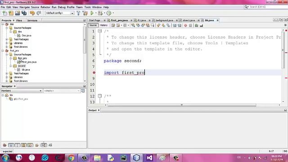Click the editor horizontal scrollbar
This screenshot has width=288, height=162.
[182, 105]
